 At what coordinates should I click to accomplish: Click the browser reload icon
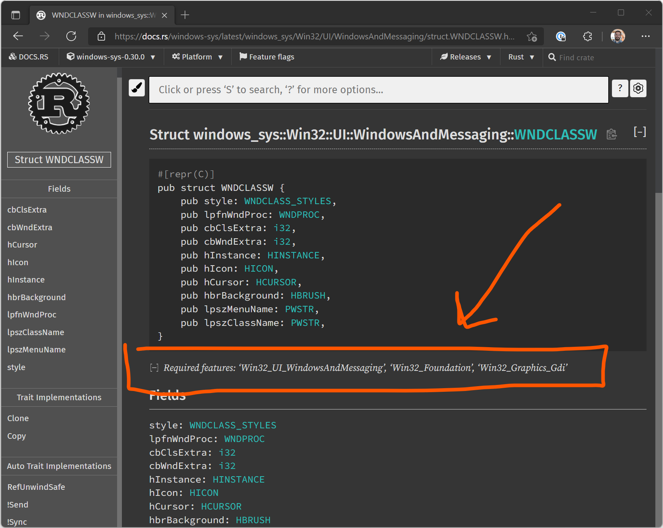[x=71, y=36]
